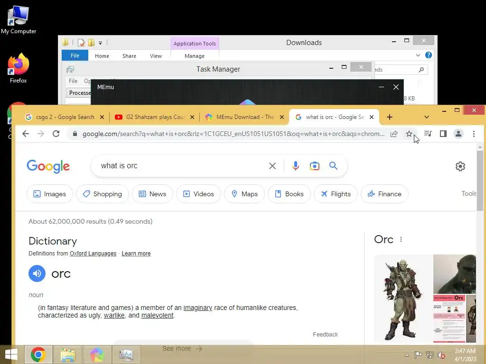Go back to the previous page in Chrome
Screen dimensions: 486x364
coord(26,134)
